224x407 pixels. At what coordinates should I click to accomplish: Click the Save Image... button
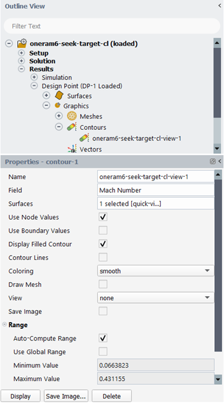click(66, 396)
